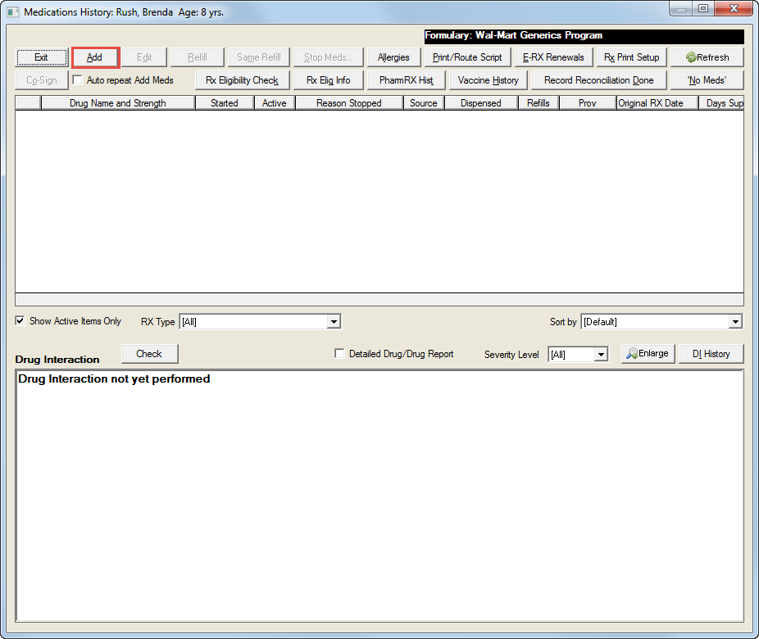Click the window icon in title bar

tap(12, 12)
